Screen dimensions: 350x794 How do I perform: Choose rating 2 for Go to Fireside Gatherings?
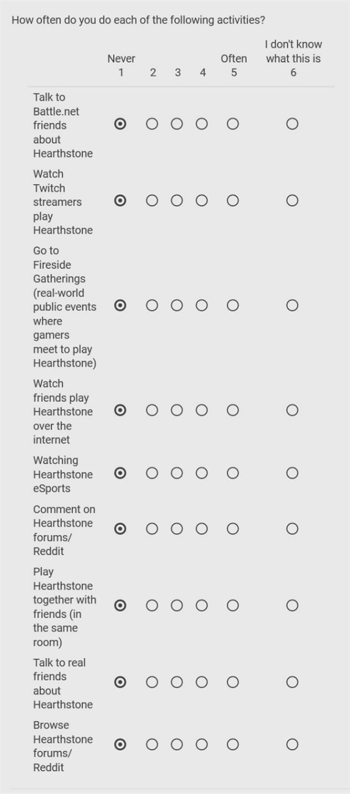pyautogui.click(x=152, y=306)
